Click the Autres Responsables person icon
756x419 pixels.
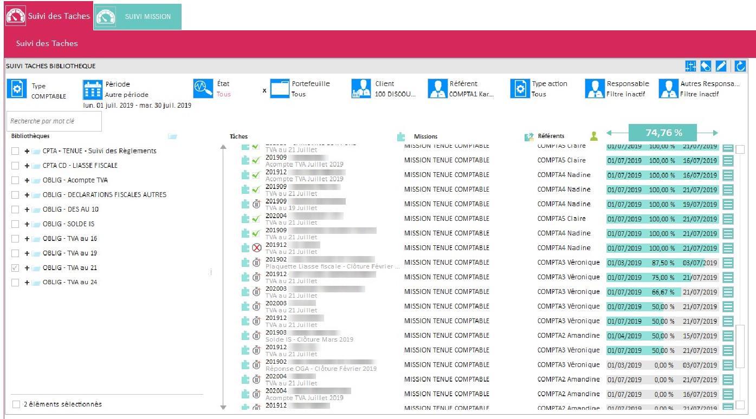point(668,89)
